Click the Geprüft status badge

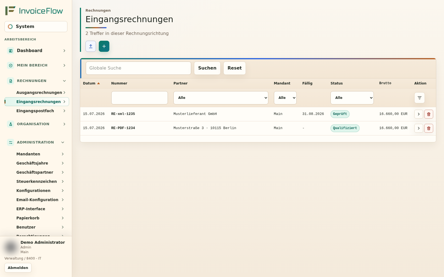click(x=340, y=114)
